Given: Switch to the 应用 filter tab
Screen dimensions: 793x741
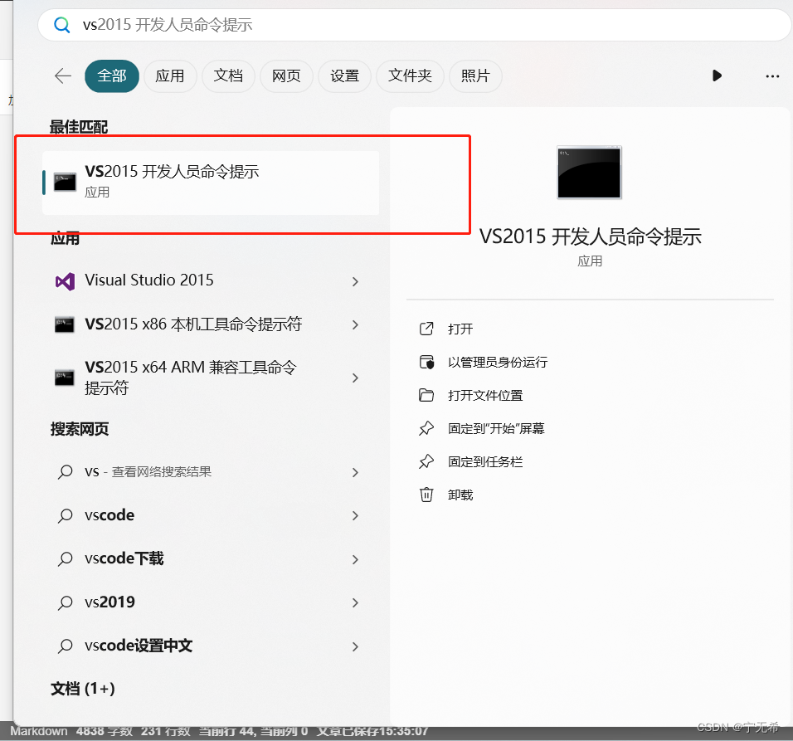Looking at the screenshot, I should [x=170, y=76].
